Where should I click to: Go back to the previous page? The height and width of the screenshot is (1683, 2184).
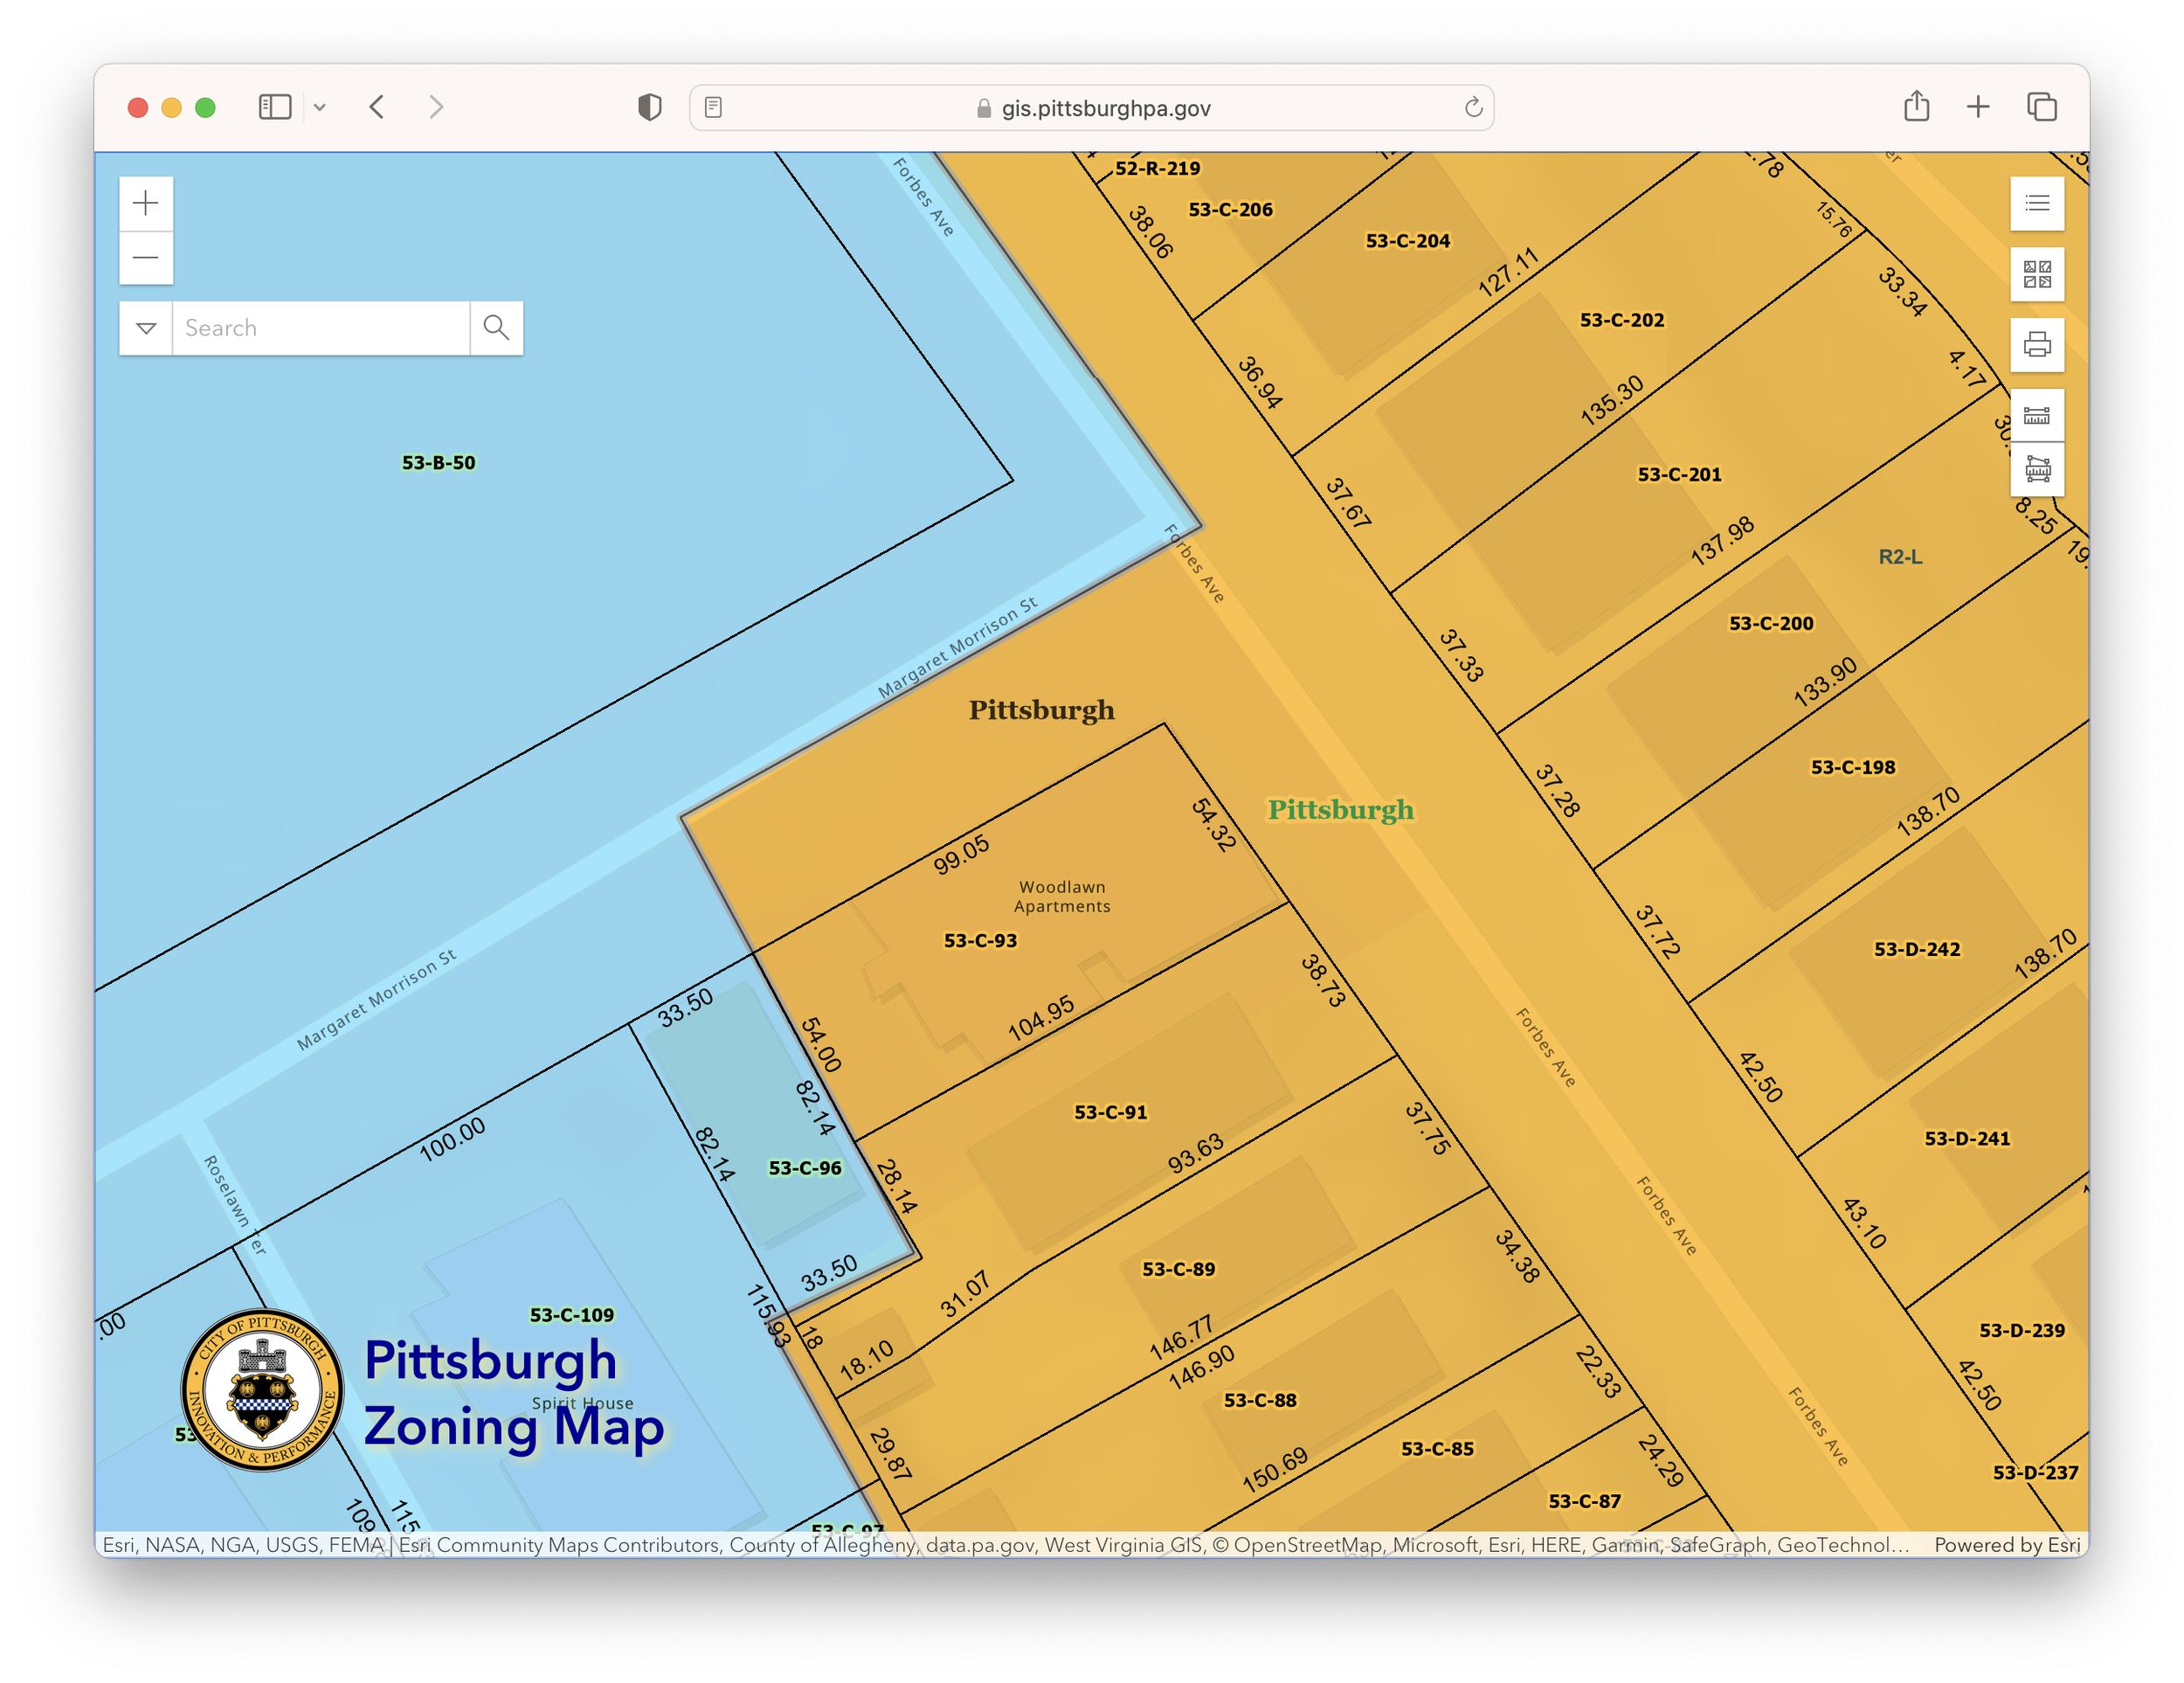tap(377, 107)
